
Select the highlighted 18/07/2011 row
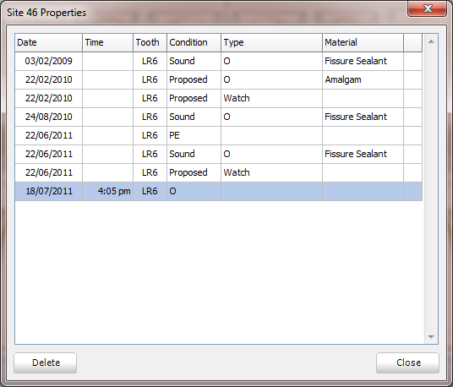click(218, 191)
